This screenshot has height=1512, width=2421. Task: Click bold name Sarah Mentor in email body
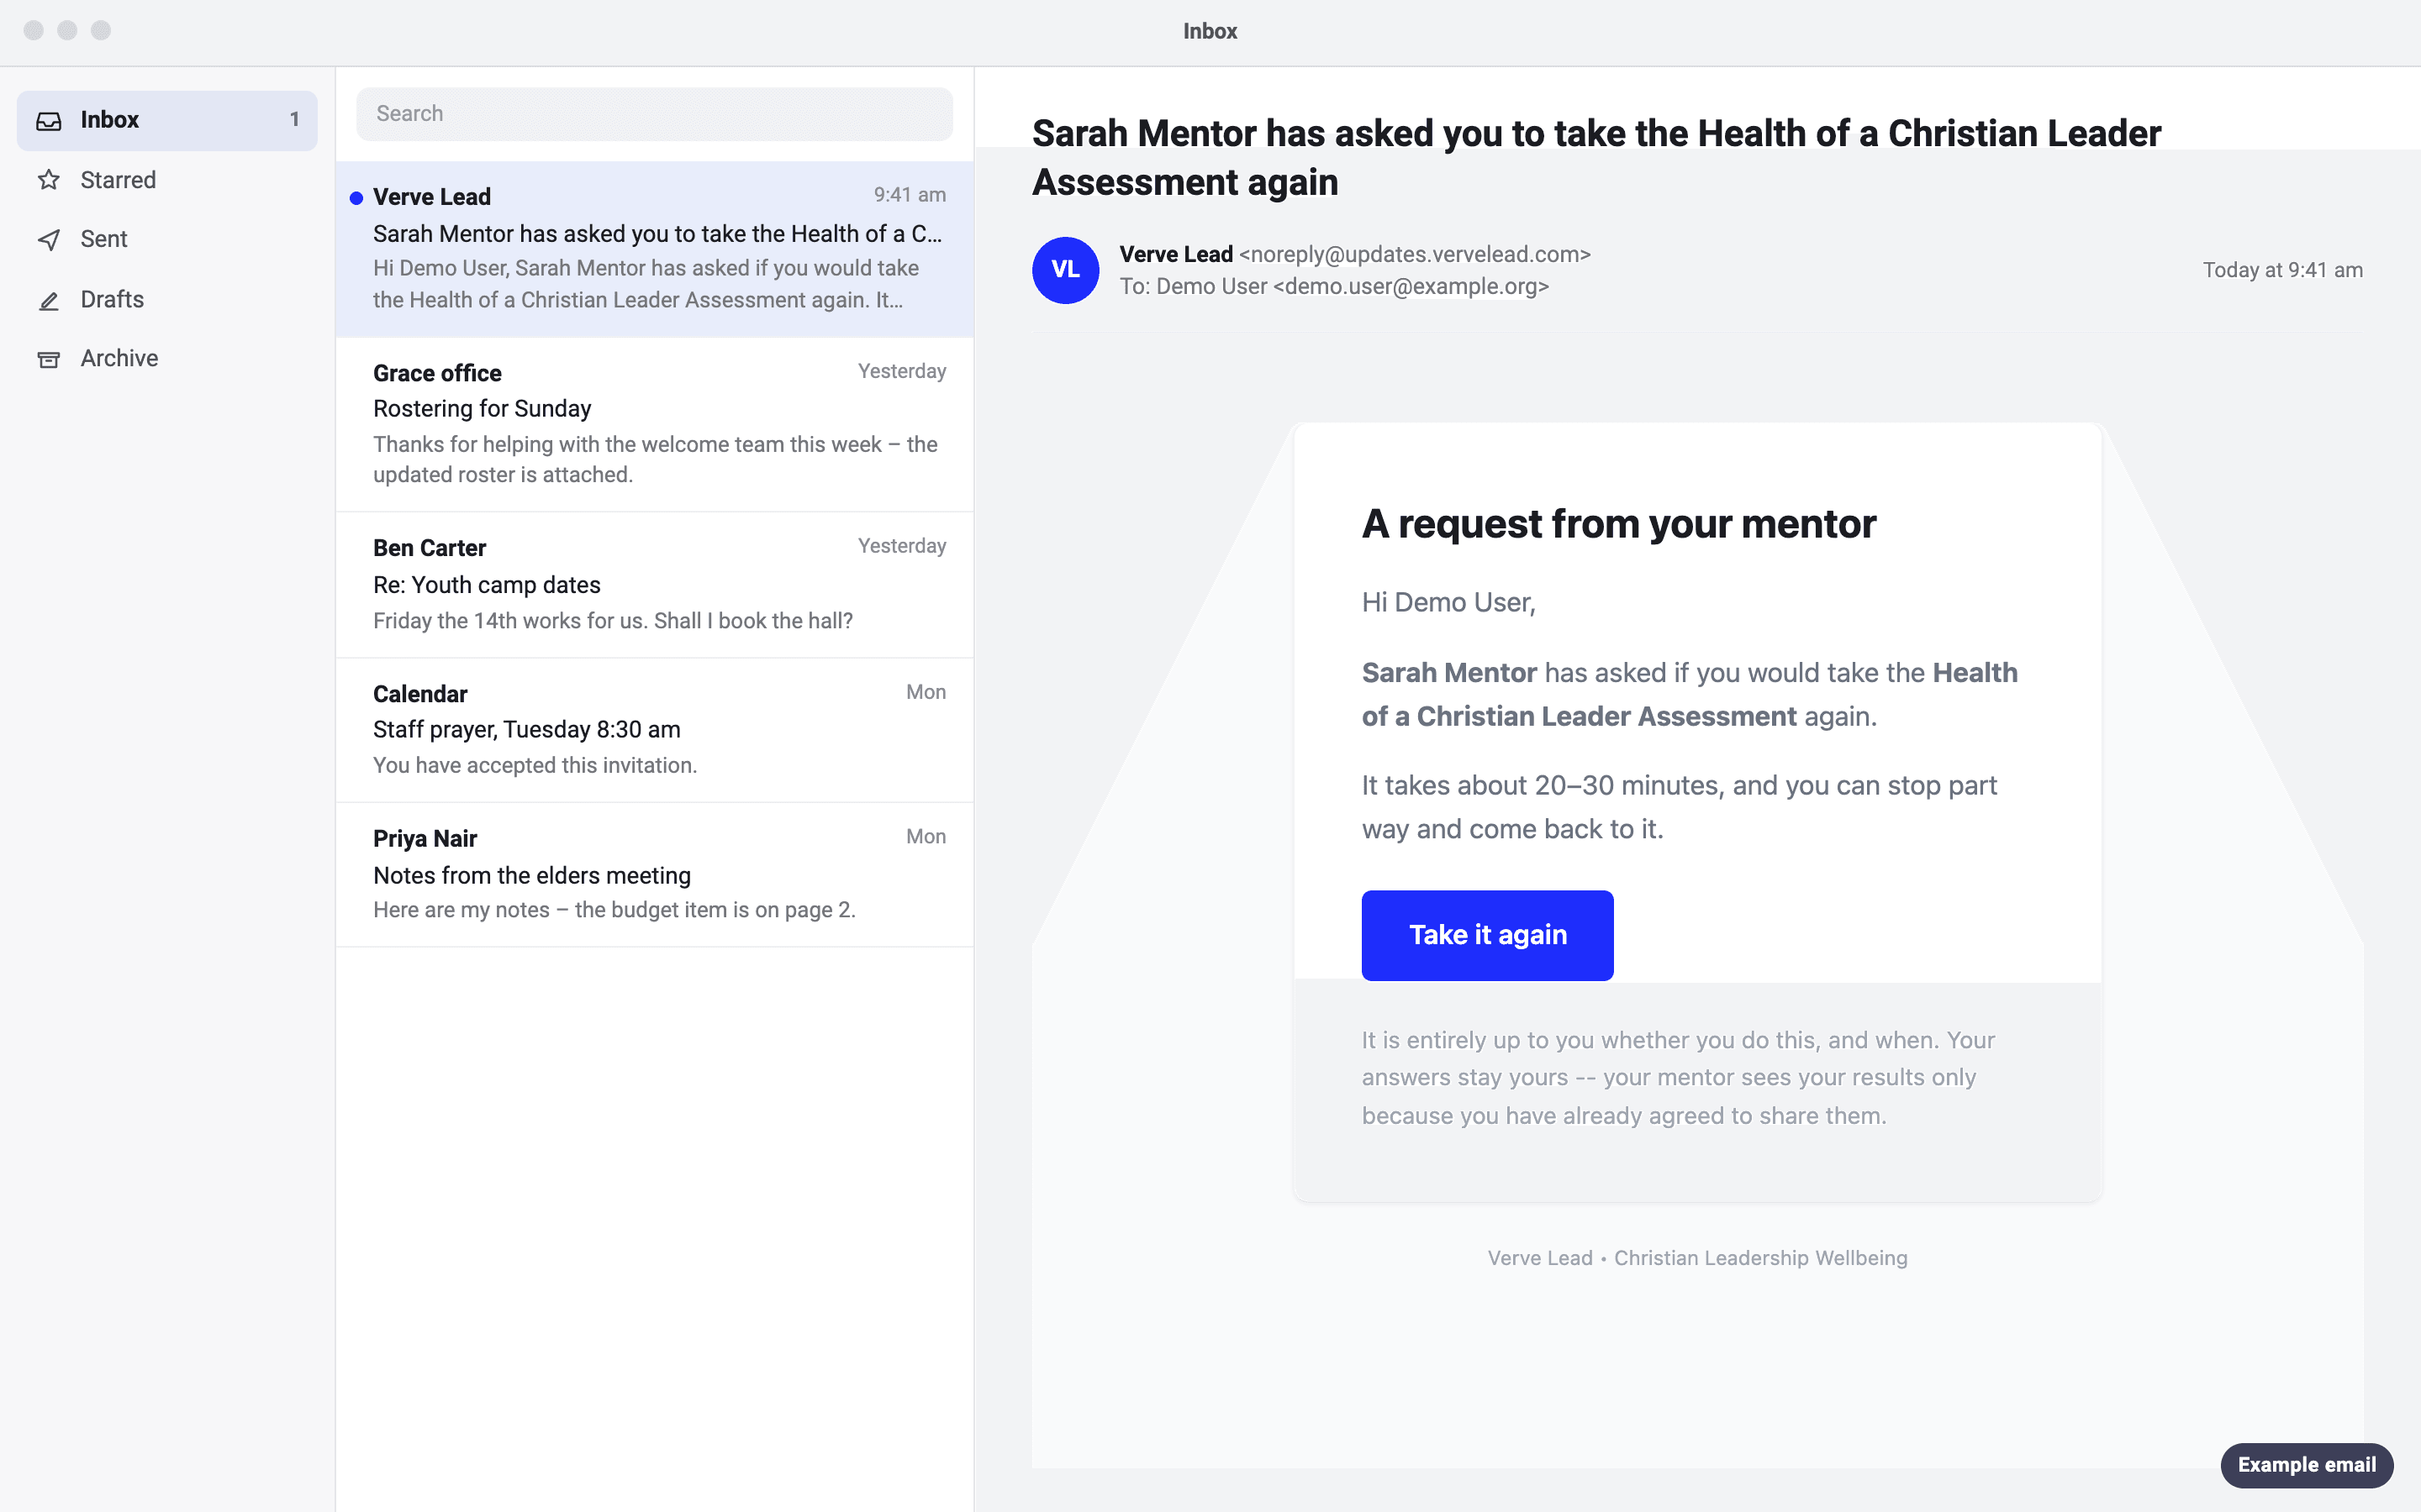[x=1448, y=673]
